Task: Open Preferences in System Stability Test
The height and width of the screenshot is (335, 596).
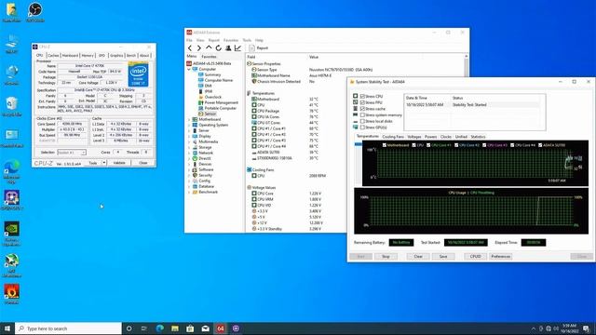Action: click(501, 257)
